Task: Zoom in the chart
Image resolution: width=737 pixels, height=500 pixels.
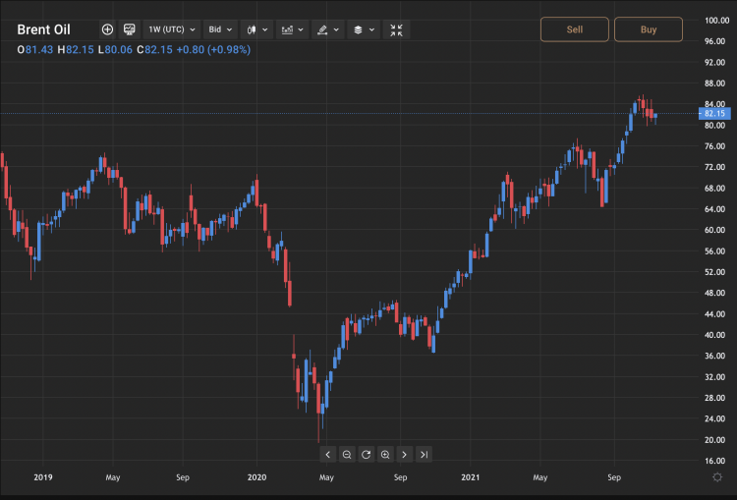Action: 385,455
